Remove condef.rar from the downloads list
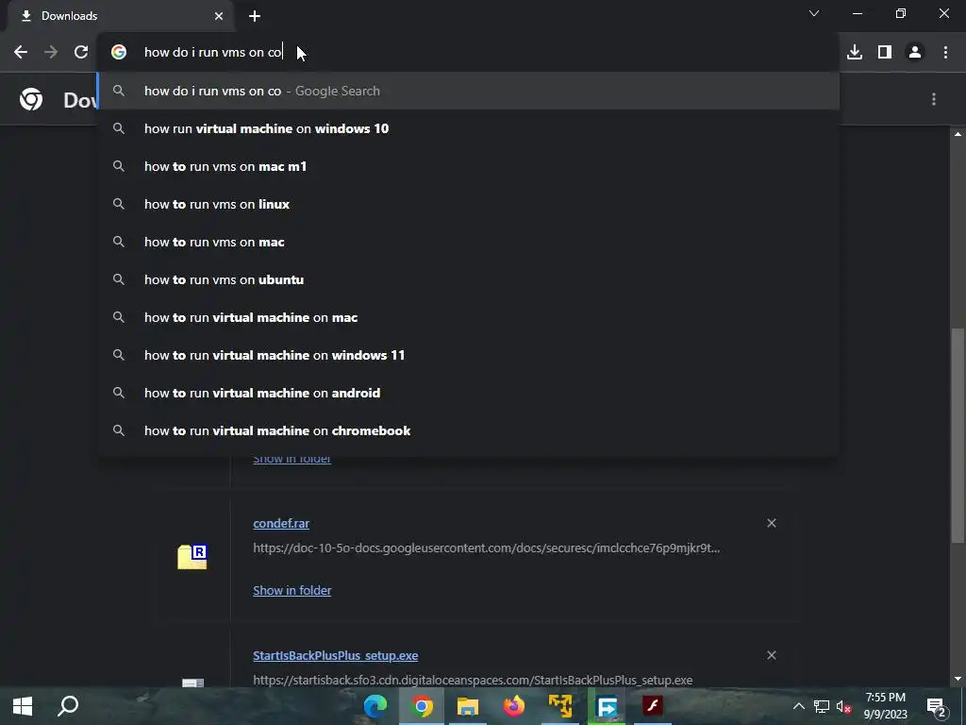This screenshot has width=966, height=725. point(772,523)
